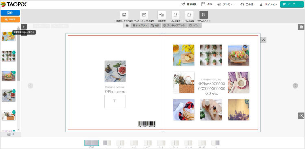
Task: Select the cover spread thumbnail in the page strip
Action: click(91, 143)
